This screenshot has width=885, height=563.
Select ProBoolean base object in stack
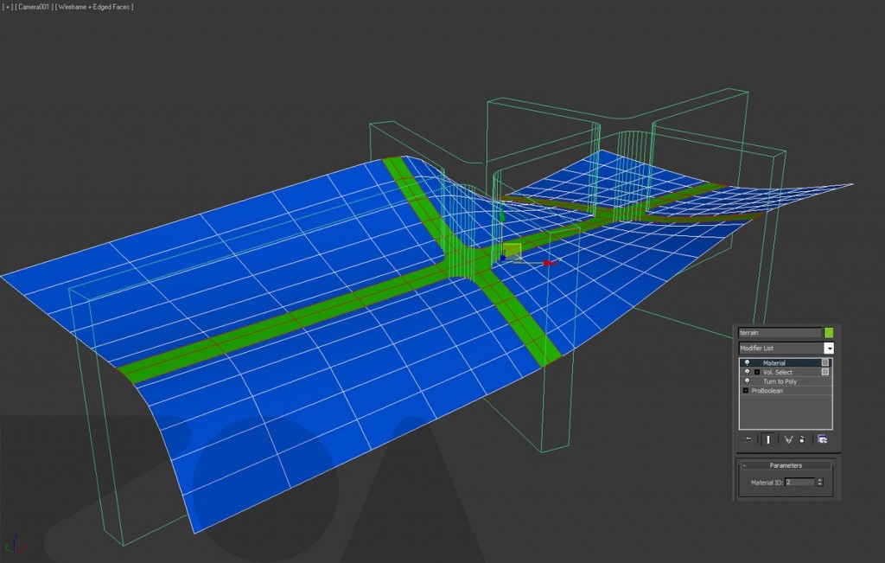click(767, 391)
